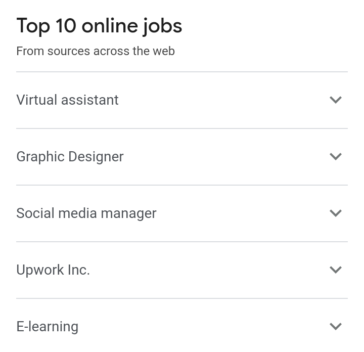The image size is (364, 352).
Task: Click the From sources across the web subtitle
Action: point(96,51)
